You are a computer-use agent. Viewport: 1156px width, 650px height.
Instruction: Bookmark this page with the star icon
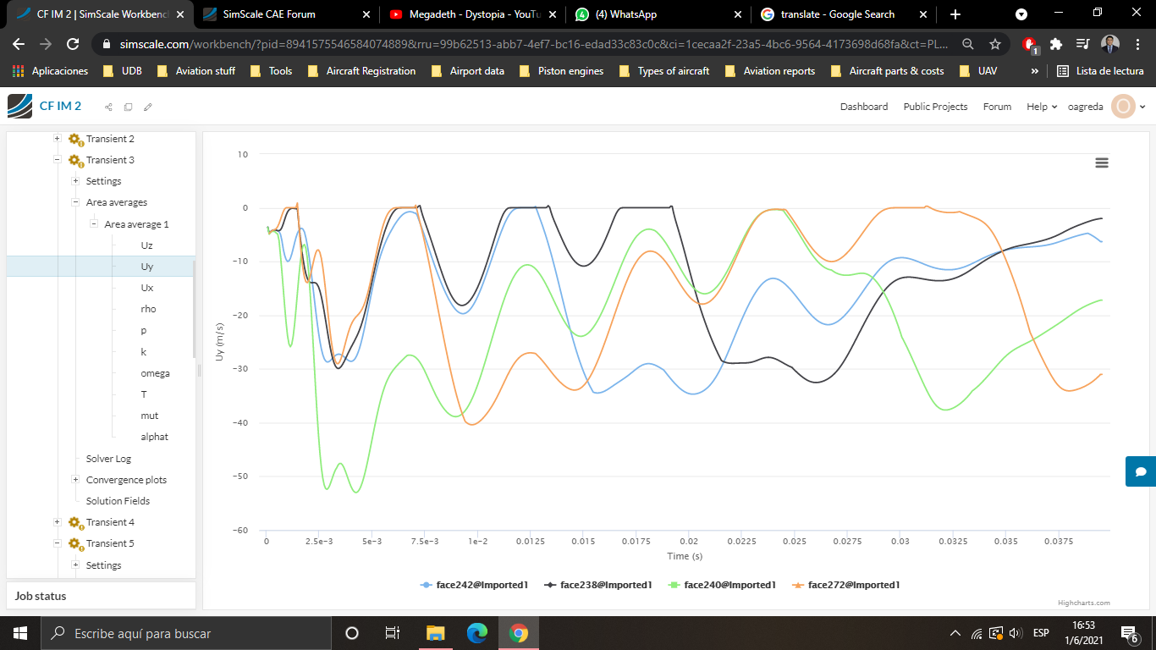click(995, 44)
